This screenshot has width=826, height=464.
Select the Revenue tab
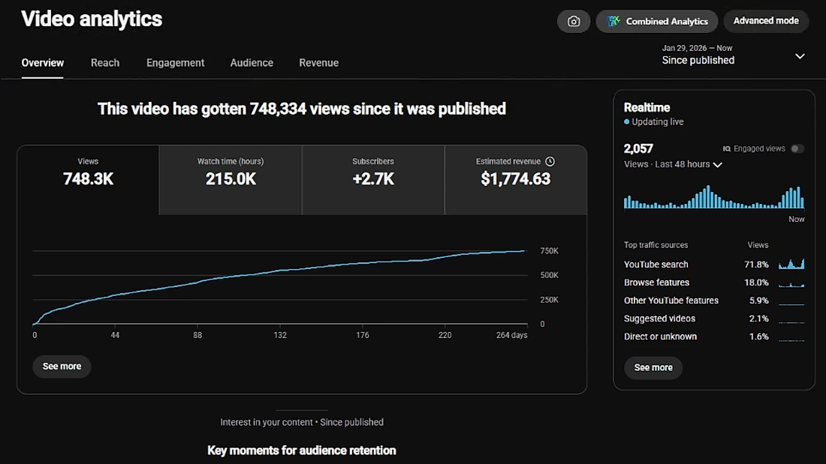click(318, 63)
